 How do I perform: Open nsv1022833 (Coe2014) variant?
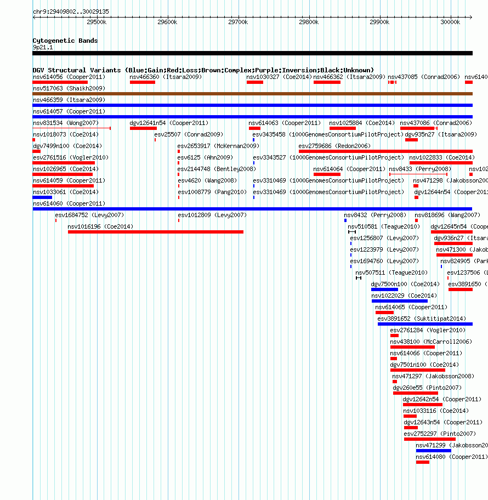(442, 157)
